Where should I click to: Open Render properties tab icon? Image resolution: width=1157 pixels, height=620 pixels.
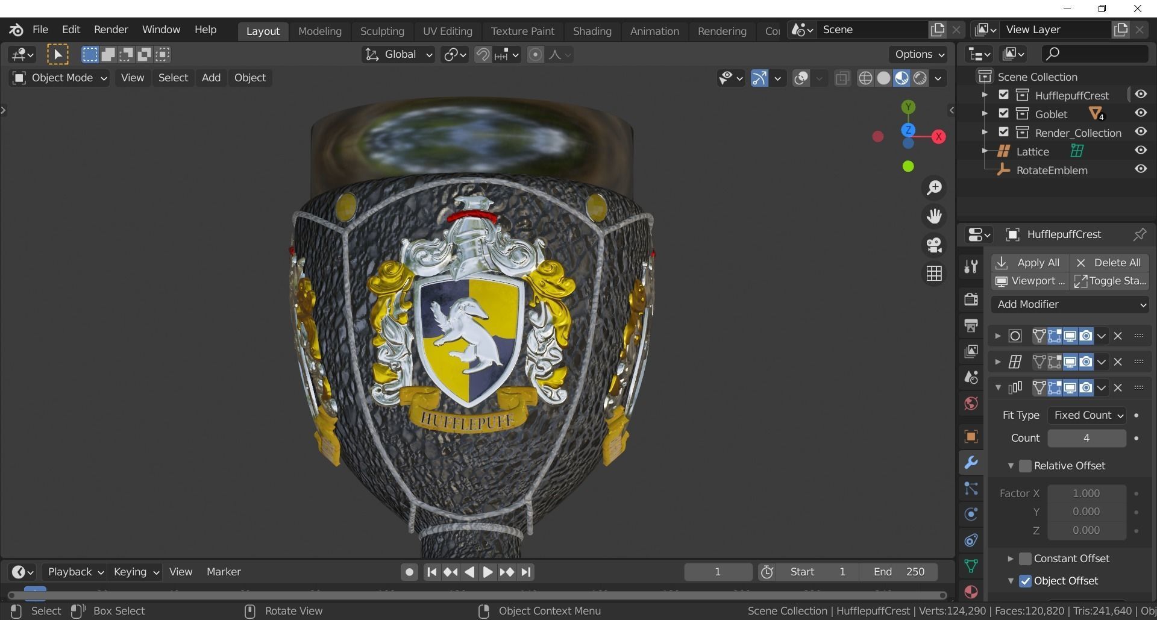tap(971, 299)
